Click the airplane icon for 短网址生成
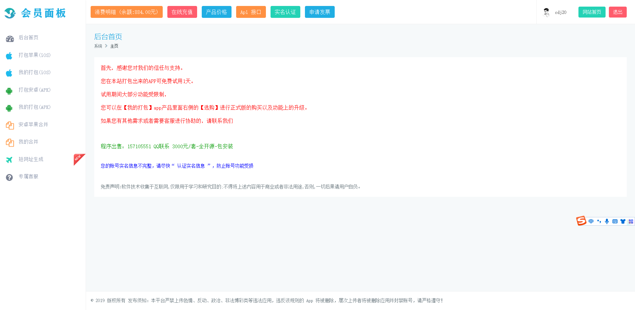 9,160
